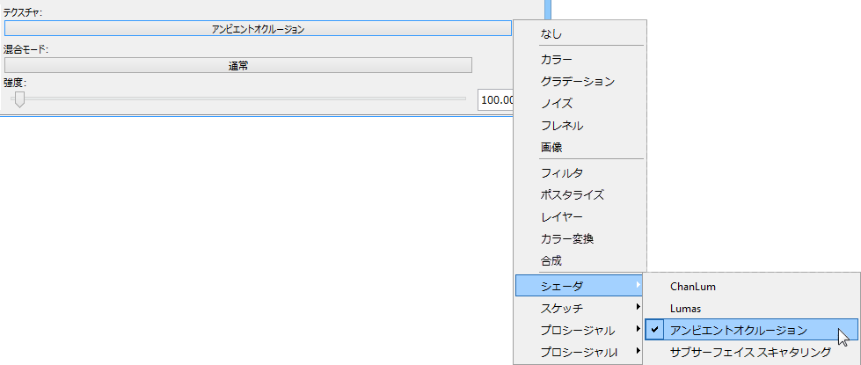
Task: Open the テクスチャ dropdown showing アンビエントオクルージョン
Action: tap(258, 28)
